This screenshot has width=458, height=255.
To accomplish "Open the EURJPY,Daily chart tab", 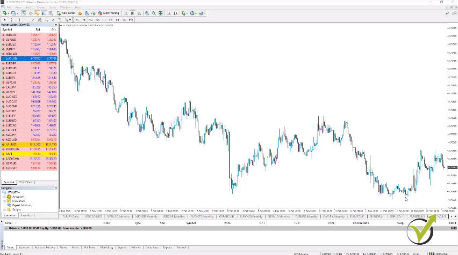I will click(70, 216).
